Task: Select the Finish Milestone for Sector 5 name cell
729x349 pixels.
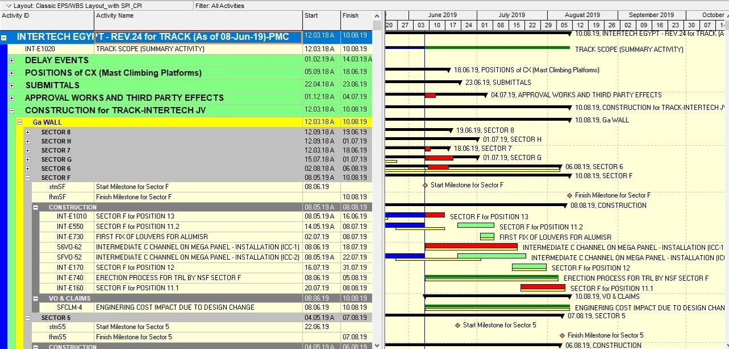Action: tap(198, 337)
